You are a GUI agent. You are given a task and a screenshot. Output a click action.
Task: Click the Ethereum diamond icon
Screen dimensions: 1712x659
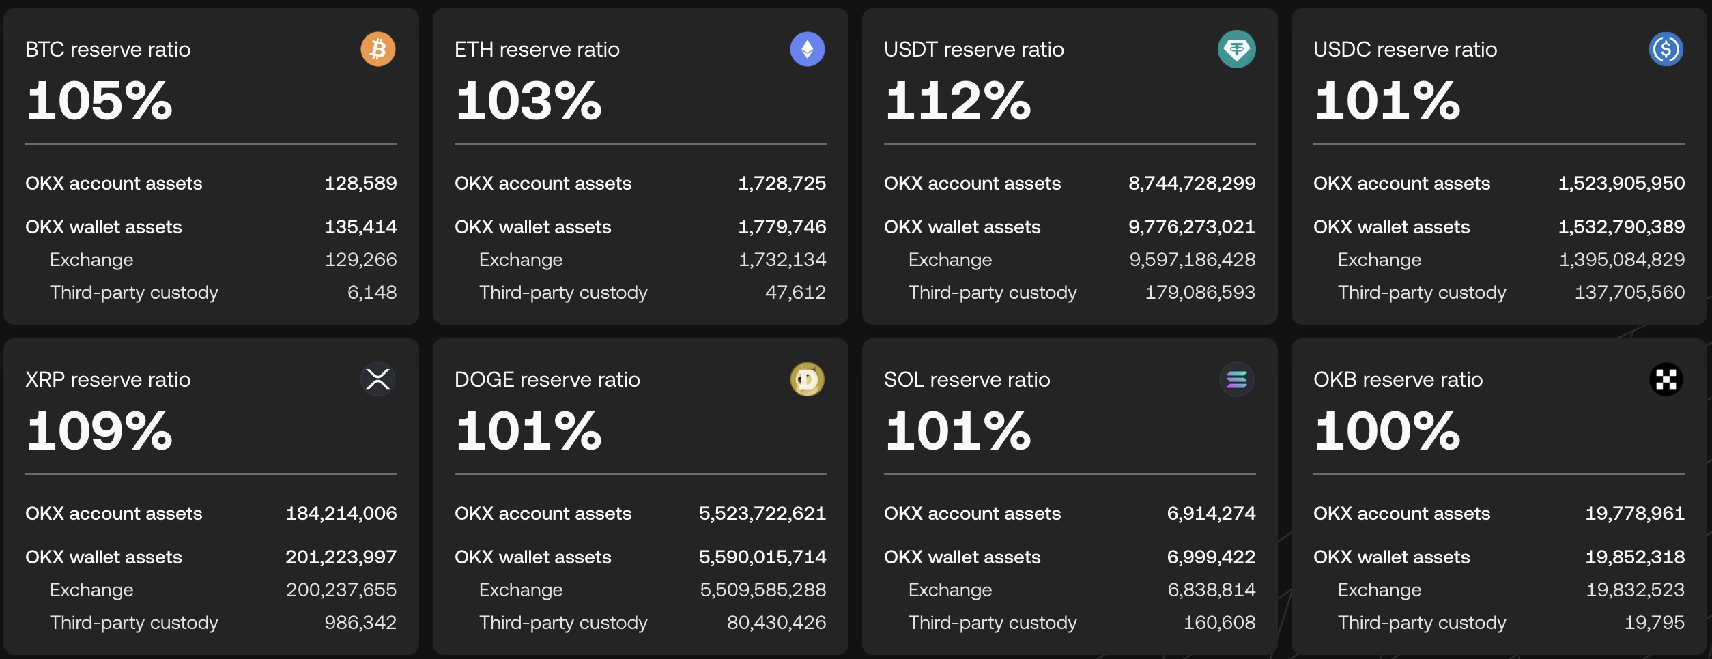[x=808, y=49]
